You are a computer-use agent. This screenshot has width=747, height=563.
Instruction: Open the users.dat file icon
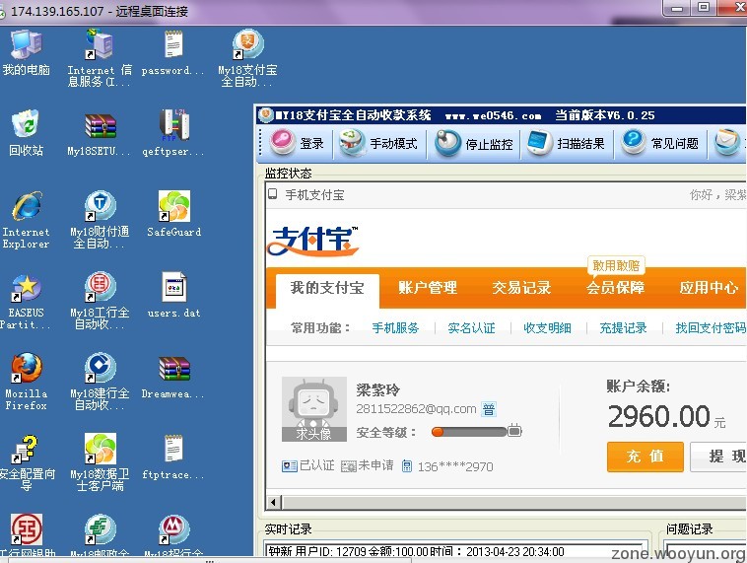tap(173, 296)
